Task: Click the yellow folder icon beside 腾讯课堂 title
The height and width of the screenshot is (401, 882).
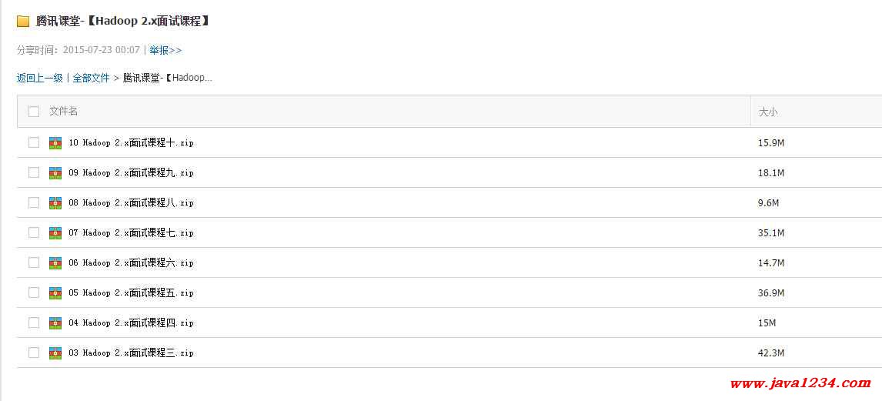Action: pyautogui.click(x=23, y=22)
